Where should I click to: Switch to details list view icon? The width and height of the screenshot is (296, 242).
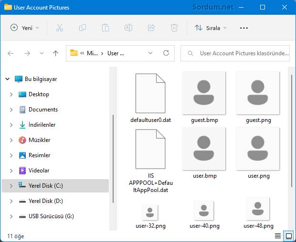point(278,236)
